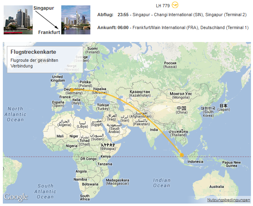The height and width of the screenshot is (206, 253).
Task: Click the Singapur title text
Action: pyautogui.click(x=44, y=8)
